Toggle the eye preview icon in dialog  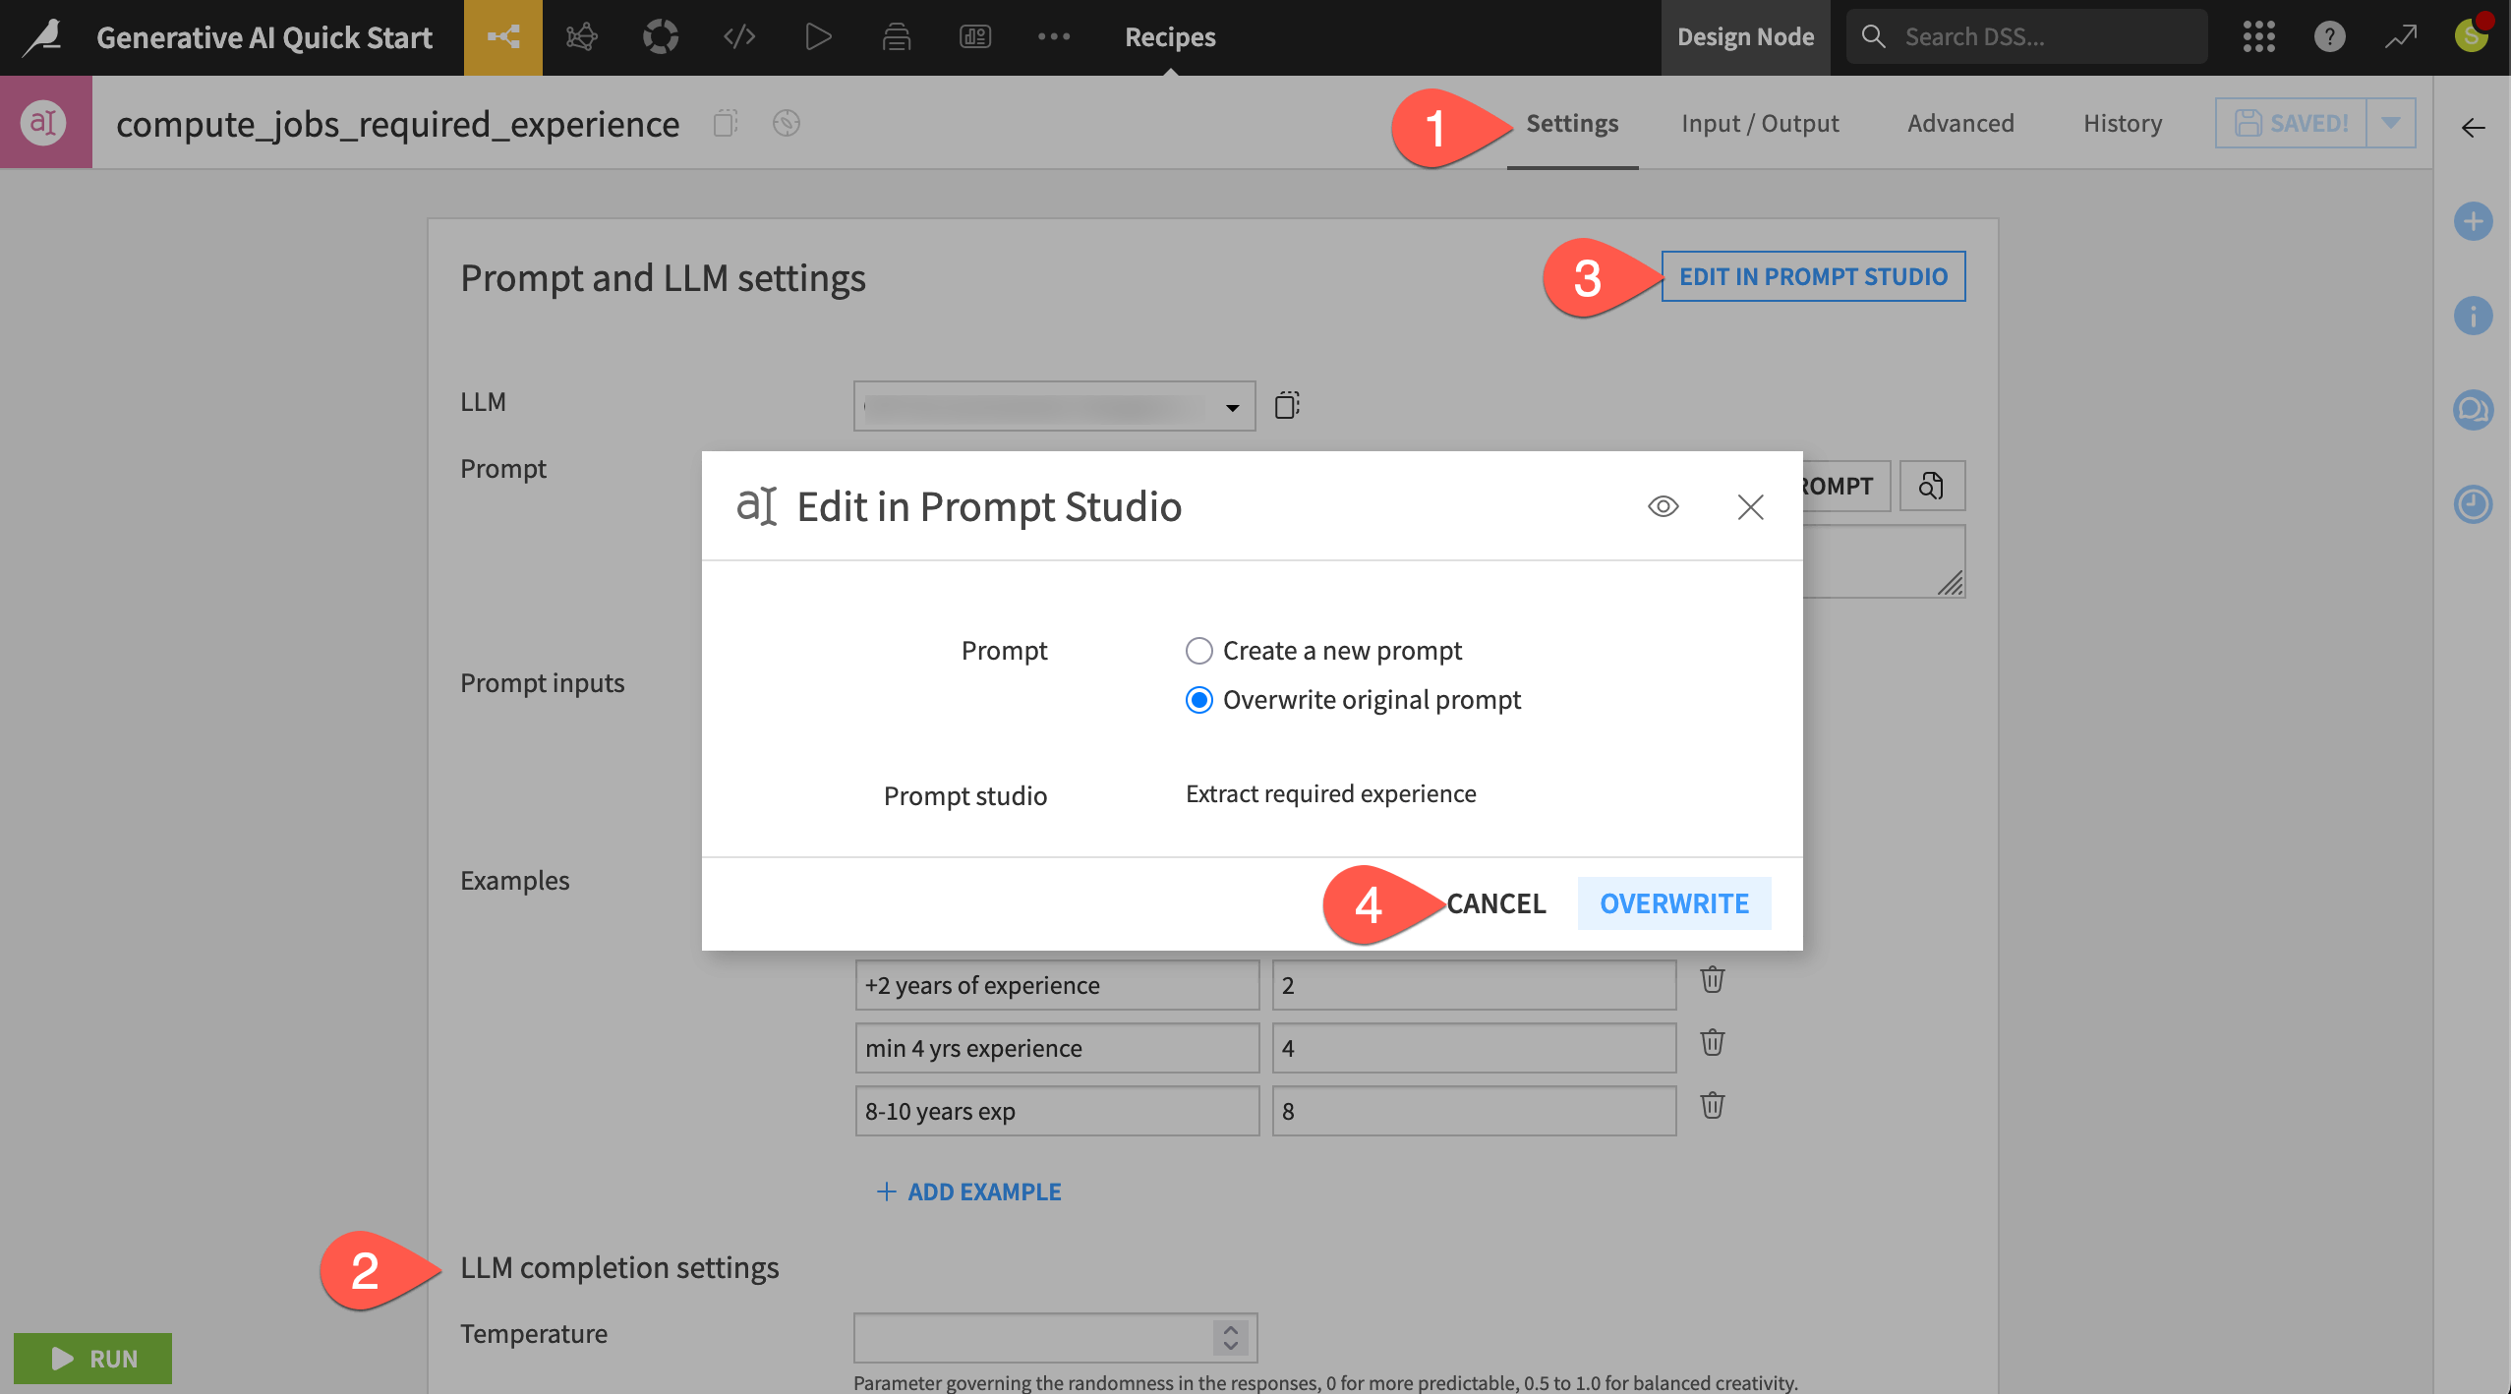(x=1663, y=506)
